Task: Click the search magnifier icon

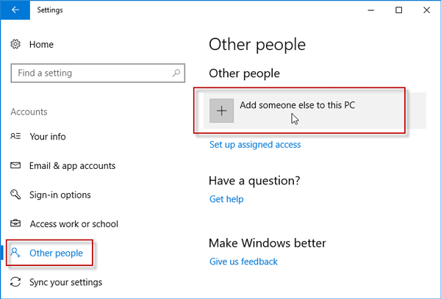Action: tap(176, 73)
